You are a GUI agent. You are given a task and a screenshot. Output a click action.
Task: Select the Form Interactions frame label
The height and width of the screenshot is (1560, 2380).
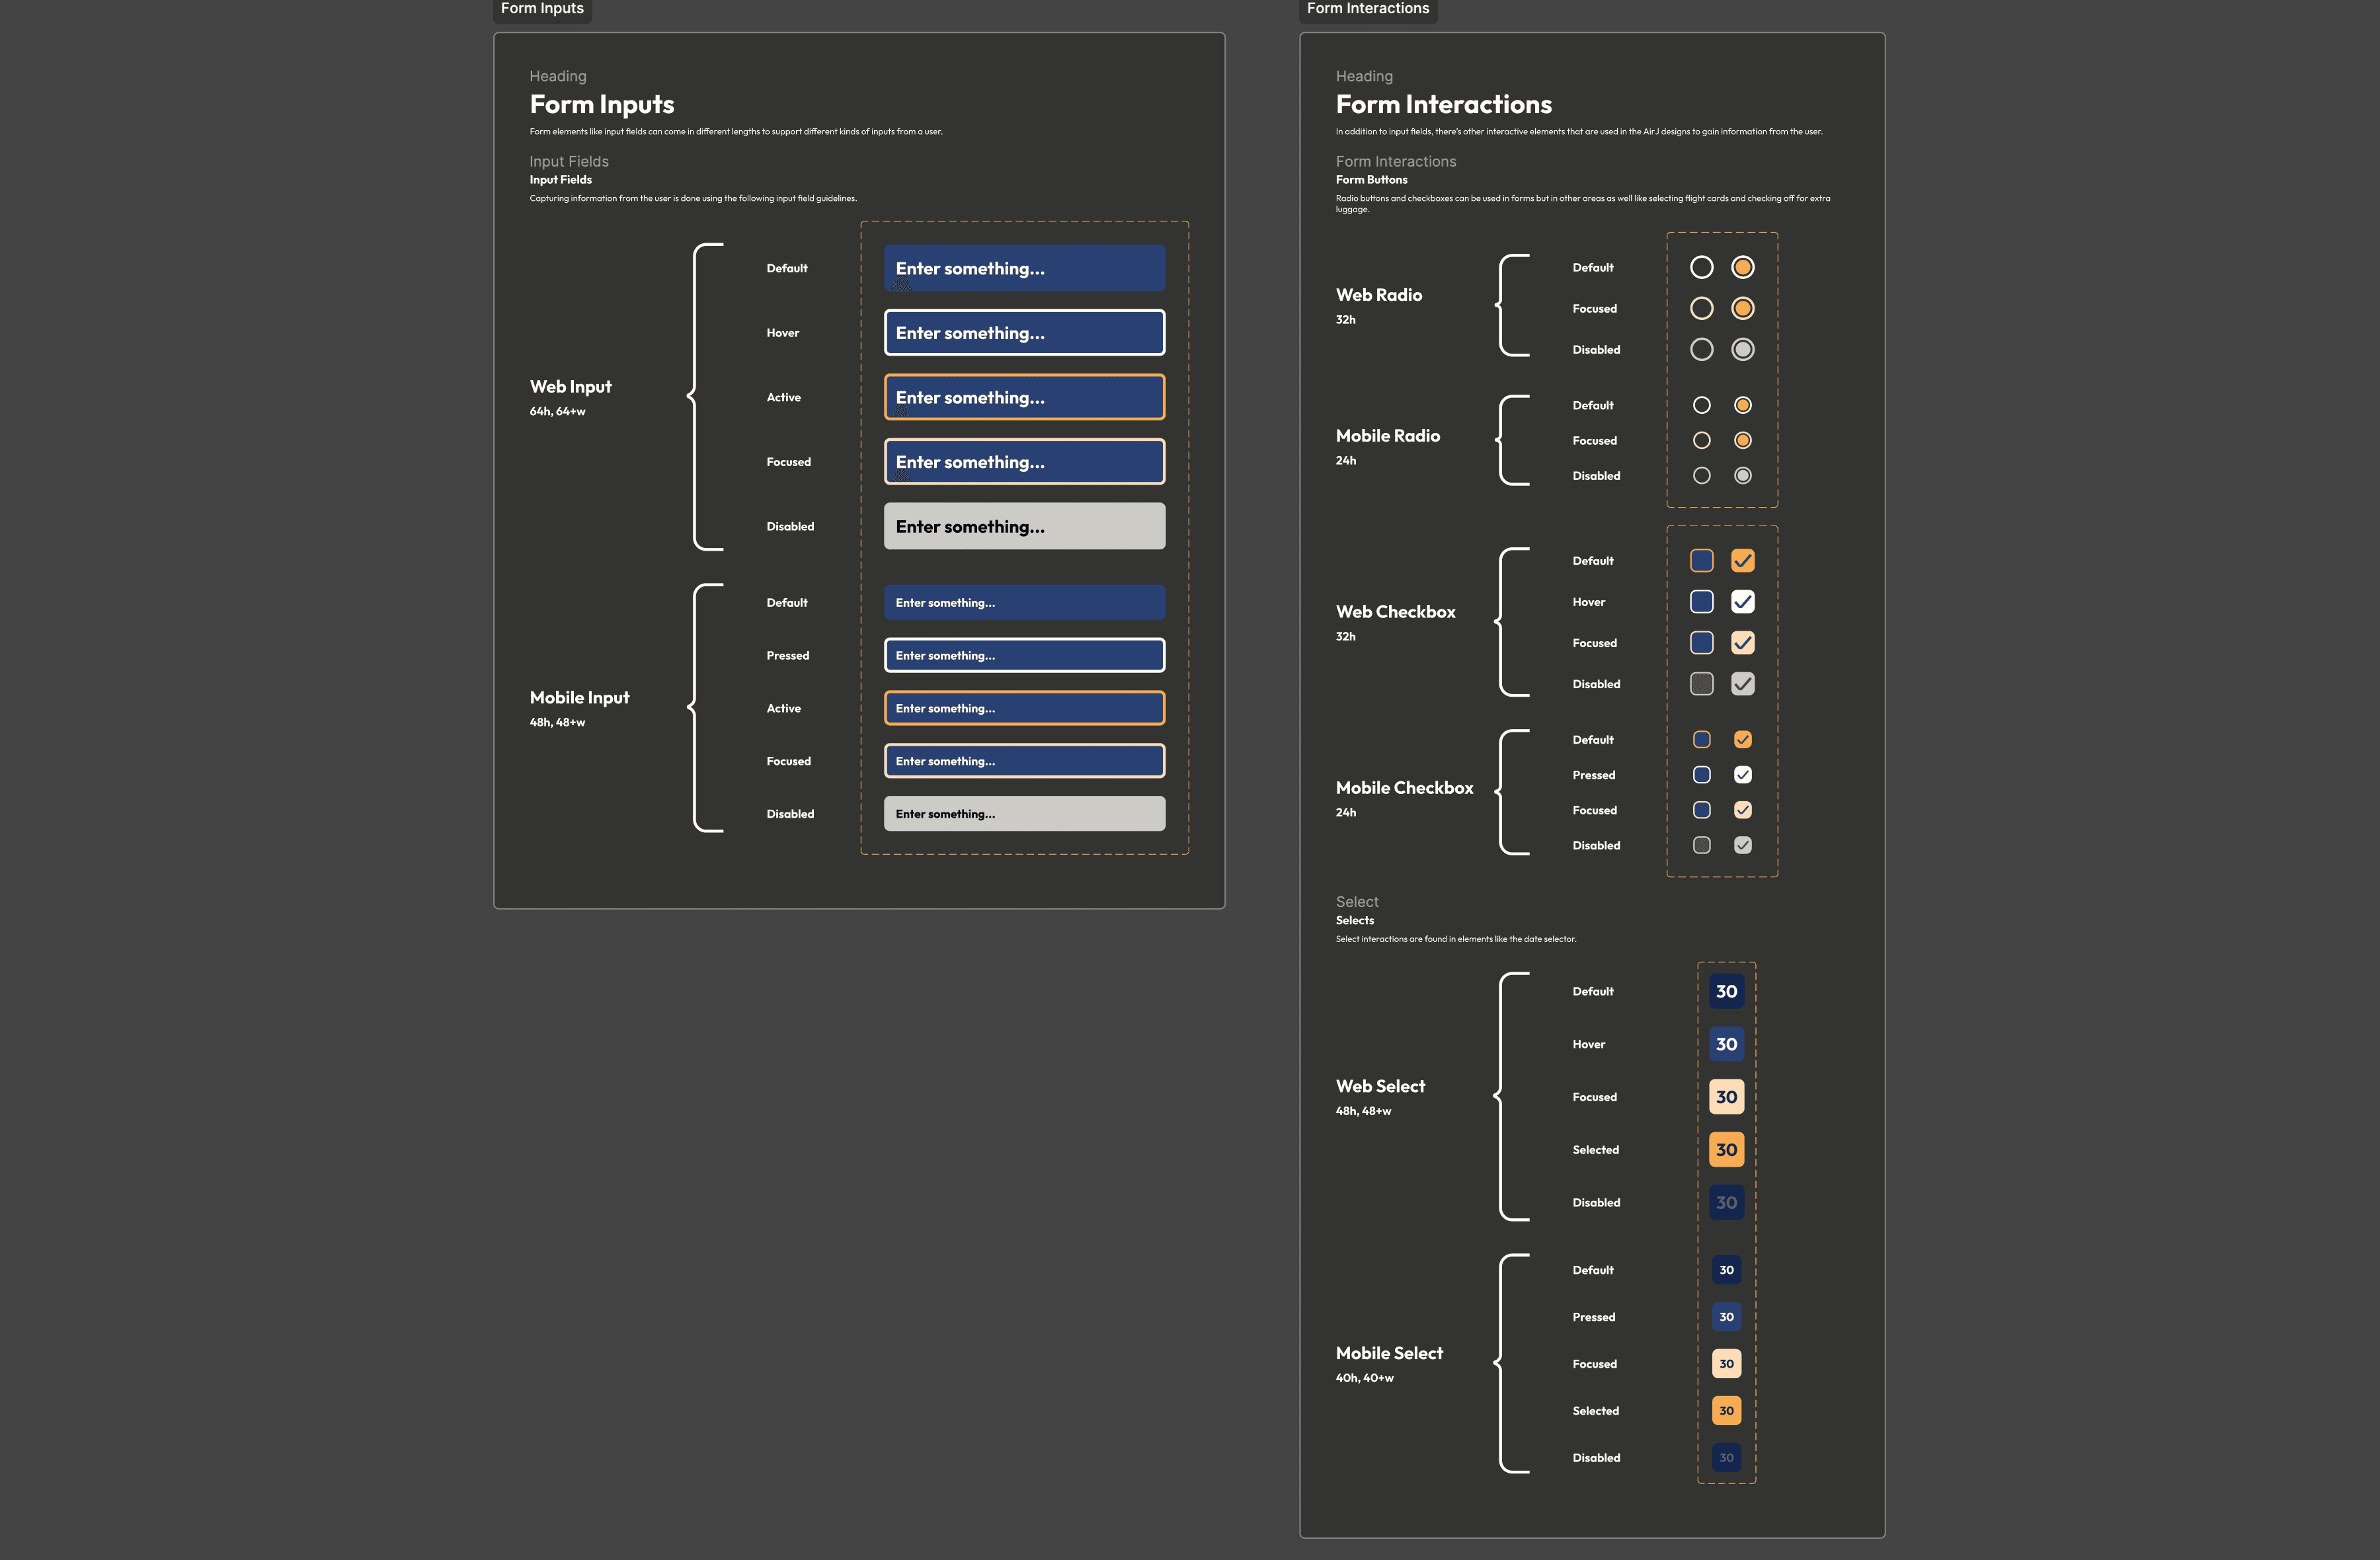pyautogui.click(x=1367, y=9)
